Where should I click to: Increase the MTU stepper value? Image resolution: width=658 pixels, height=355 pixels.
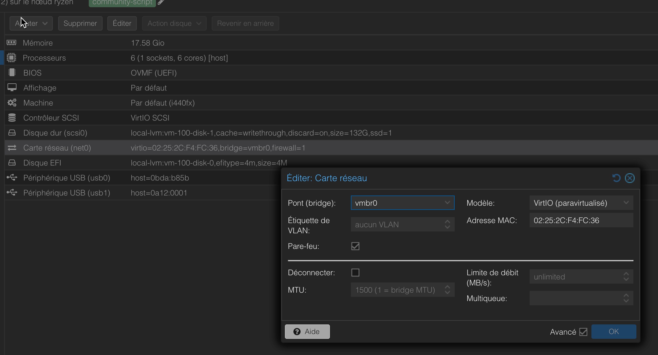[x=447, y=287]
